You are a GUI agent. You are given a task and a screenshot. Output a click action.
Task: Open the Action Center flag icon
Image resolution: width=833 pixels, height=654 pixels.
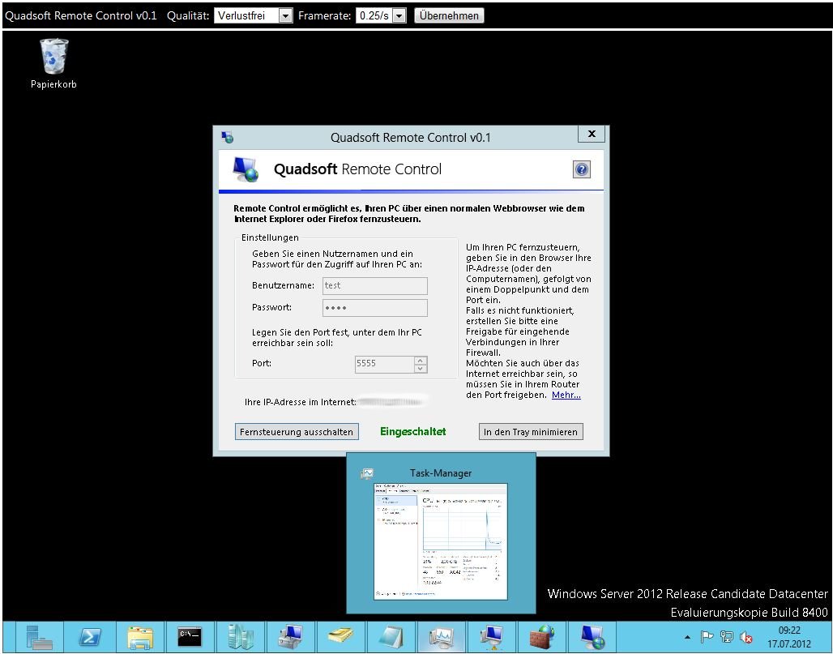707,638
